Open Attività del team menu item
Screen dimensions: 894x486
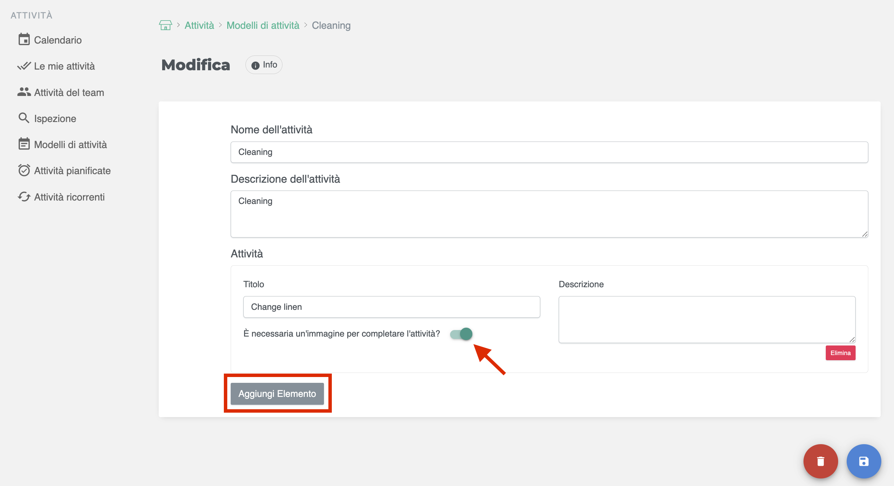click(69, 92)
